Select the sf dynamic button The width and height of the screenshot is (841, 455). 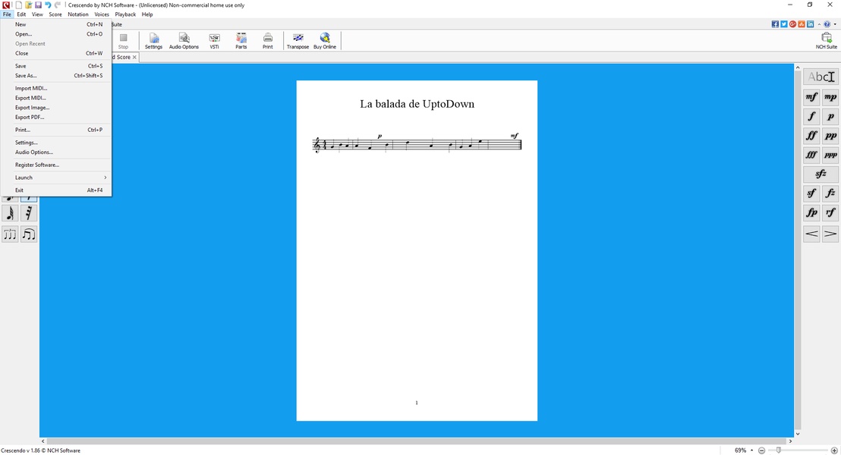point(811,193)
